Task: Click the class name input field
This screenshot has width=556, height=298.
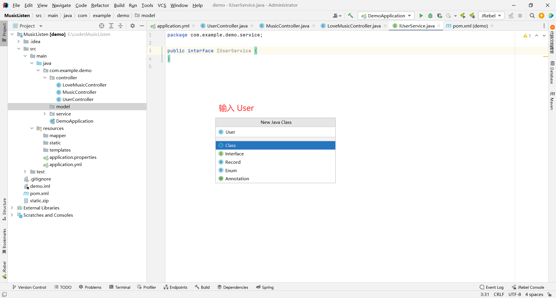Action: click(275, 132)
